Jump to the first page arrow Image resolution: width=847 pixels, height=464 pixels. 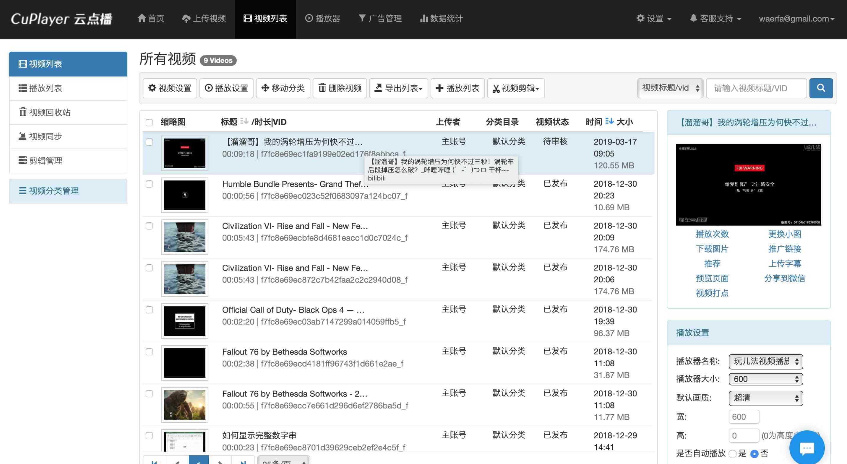pos(154,461)
